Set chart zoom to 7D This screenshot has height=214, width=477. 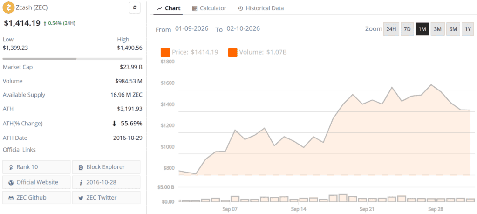coord(407,29)
